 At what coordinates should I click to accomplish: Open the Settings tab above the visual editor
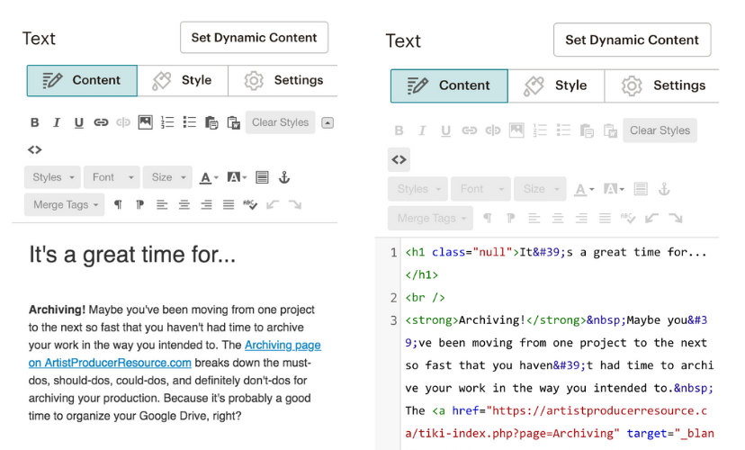point(283,80)
